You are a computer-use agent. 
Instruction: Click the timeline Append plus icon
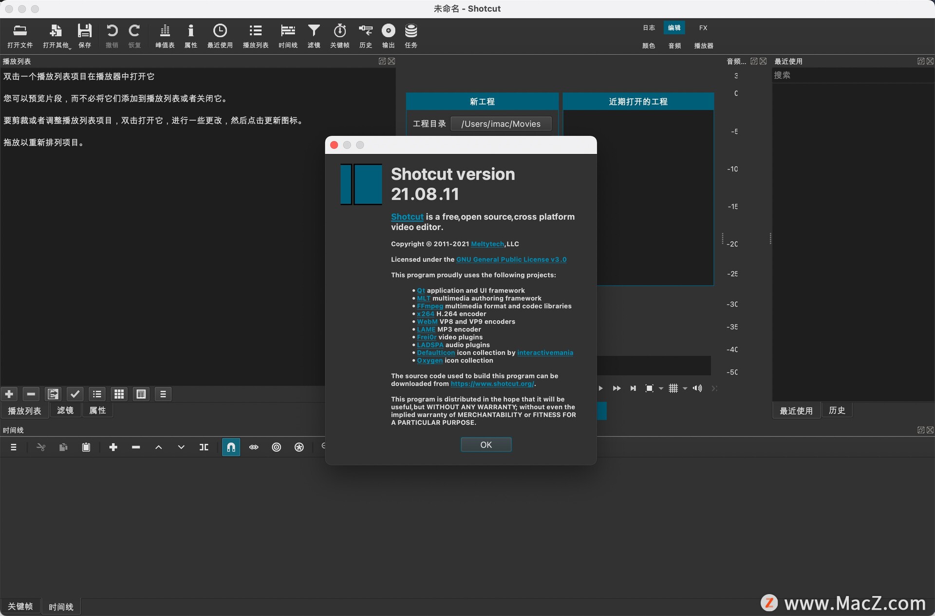113,447
